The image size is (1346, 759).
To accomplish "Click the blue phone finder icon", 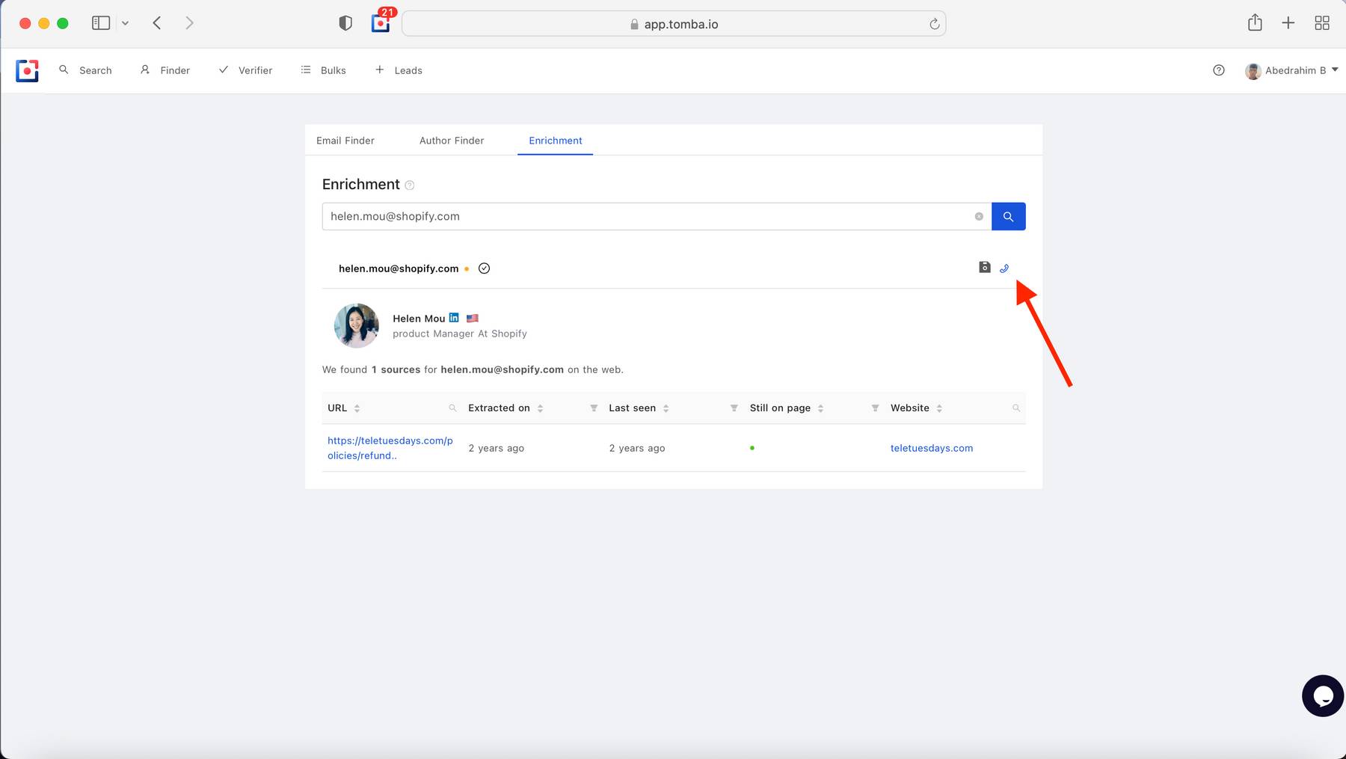I will point(1004,268).
